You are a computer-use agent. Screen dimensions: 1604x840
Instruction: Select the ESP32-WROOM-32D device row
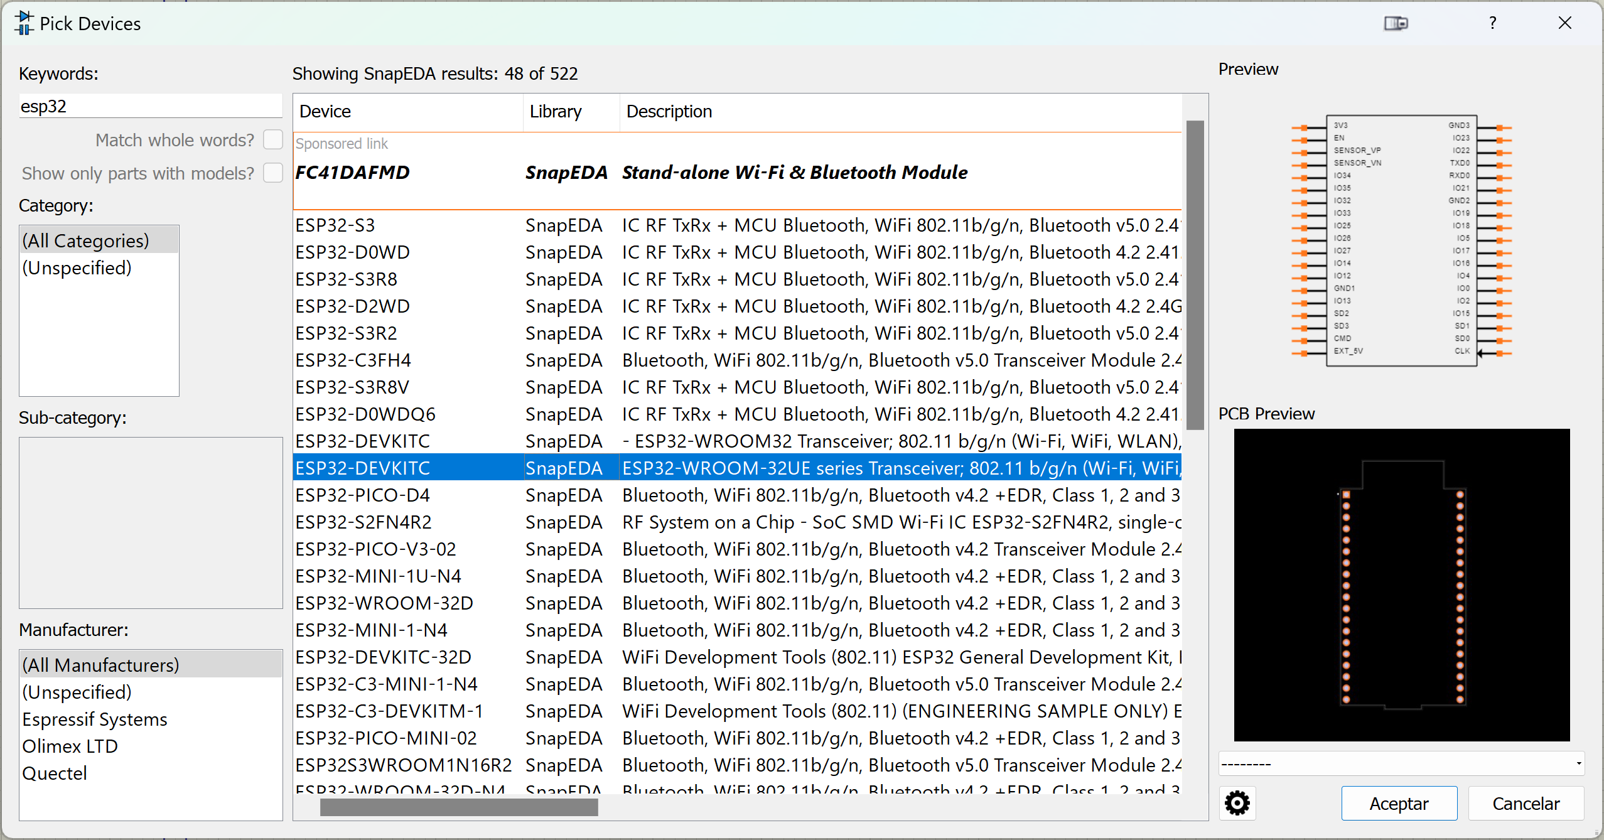(x=737, y=603)
